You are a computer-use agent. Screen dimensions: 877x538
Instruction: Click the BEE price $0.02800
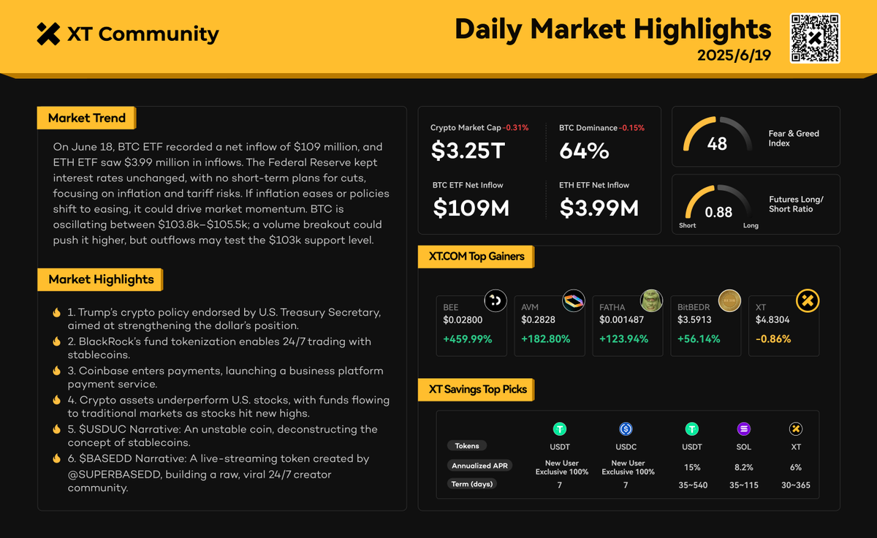[463, 320]
